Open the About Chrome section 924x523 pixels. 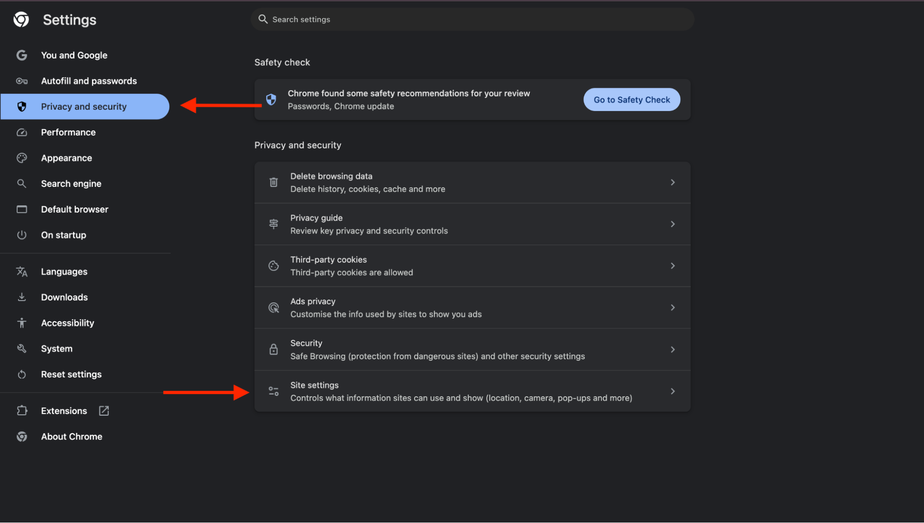pos(72,436)
